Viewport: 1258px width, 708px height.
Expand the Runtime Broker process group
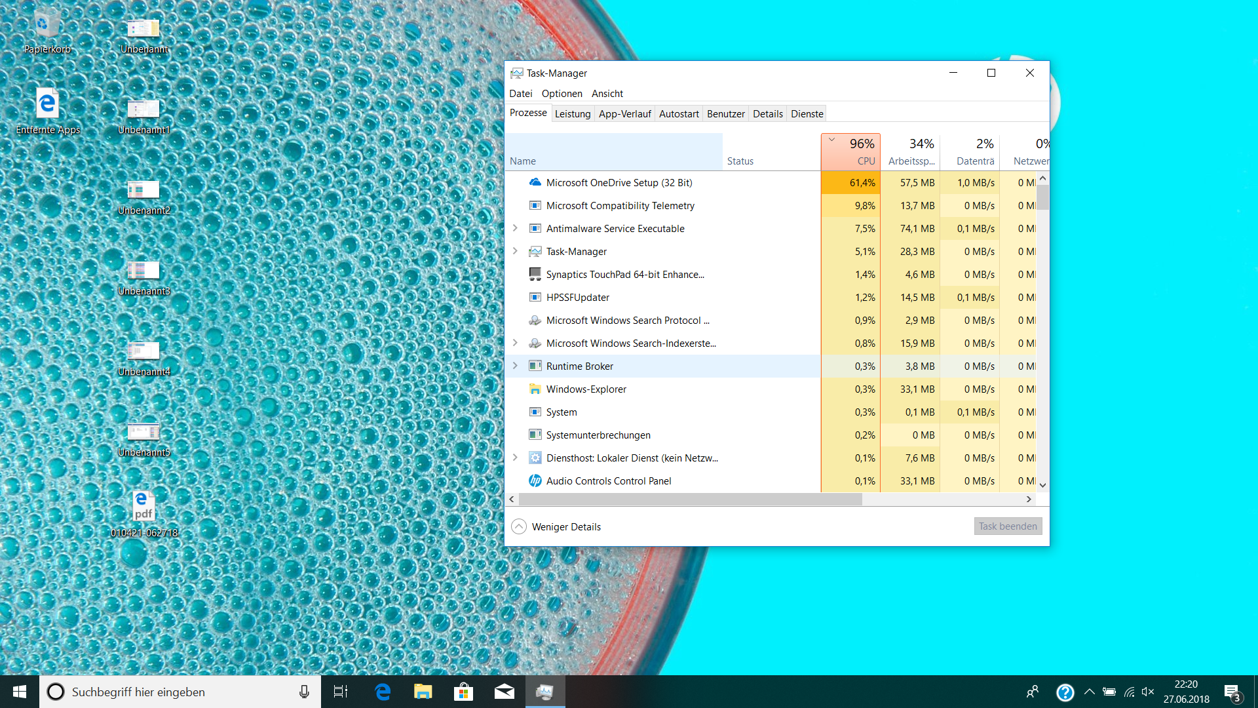515,366
